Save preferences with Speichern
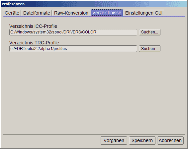188x149 pixels. coord(142,140)
